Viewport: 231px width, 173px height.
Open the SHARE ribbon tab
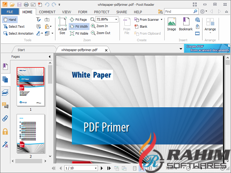pyautogui.click(x=122, y=12)
